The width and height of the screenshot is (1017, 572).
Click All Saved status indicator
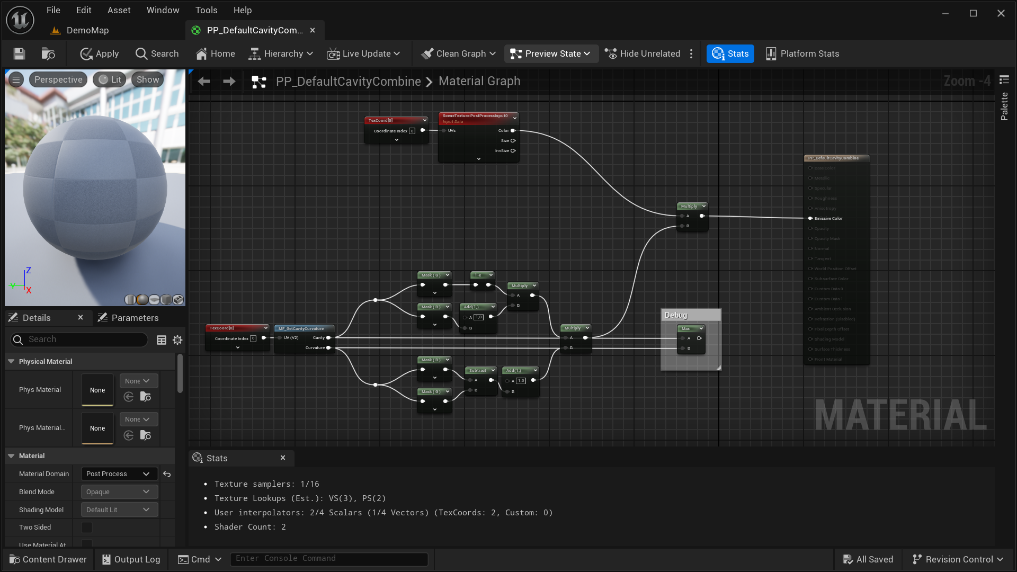point(868,559)
